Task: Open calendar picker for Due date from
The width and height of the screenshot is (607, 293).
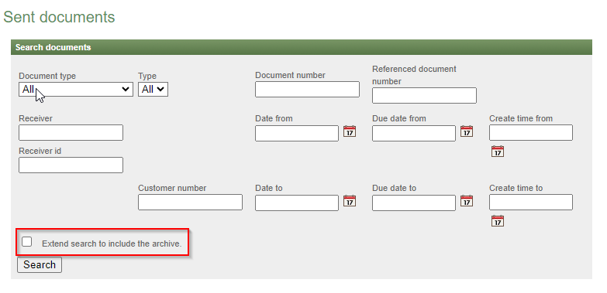Action: coord(467,131)
